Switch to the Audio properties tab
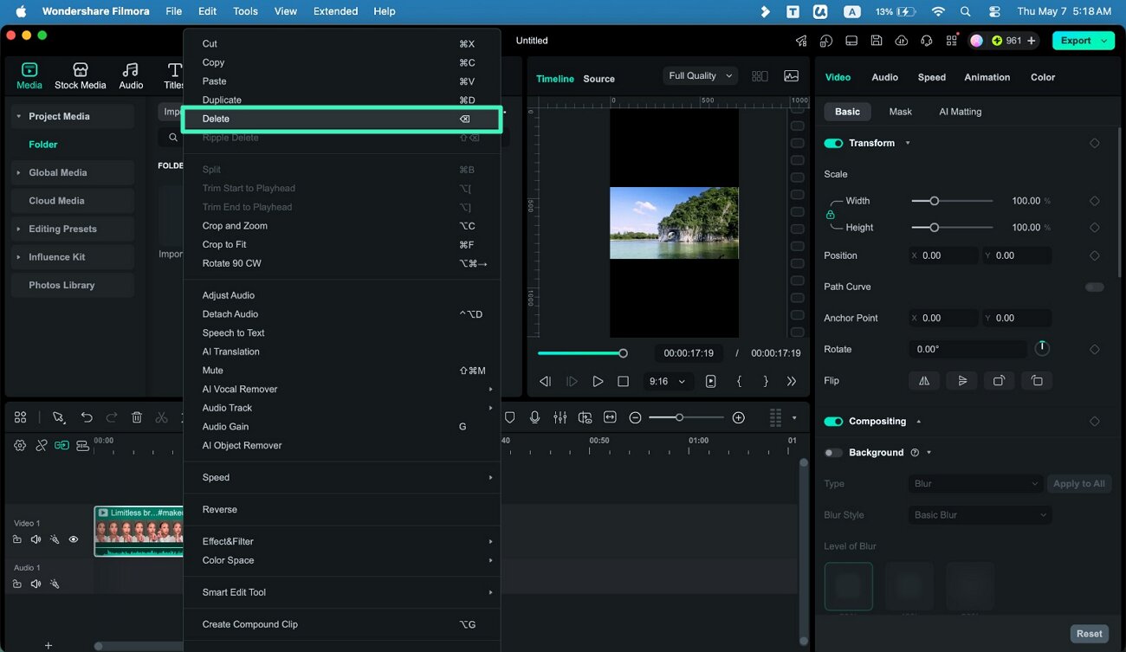Image resolution: width=1126 pixels, height=652 pixels. pos(884,77)
